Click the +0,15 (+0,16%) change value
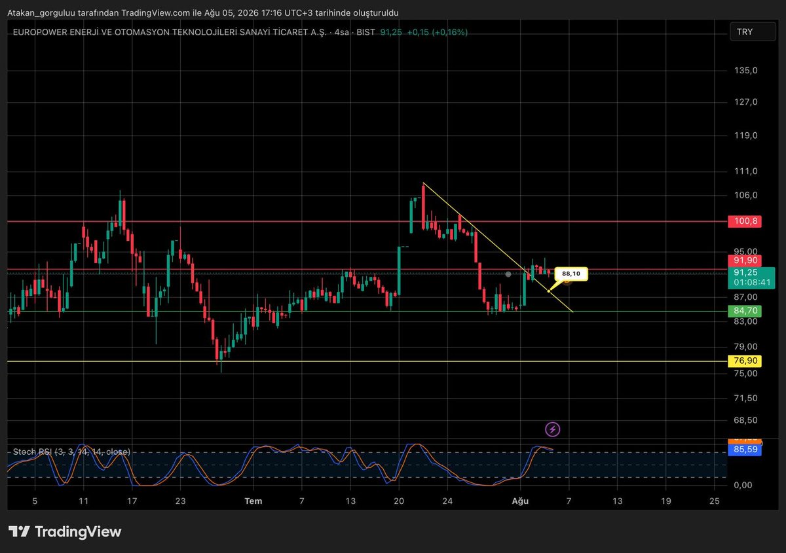 438,32
